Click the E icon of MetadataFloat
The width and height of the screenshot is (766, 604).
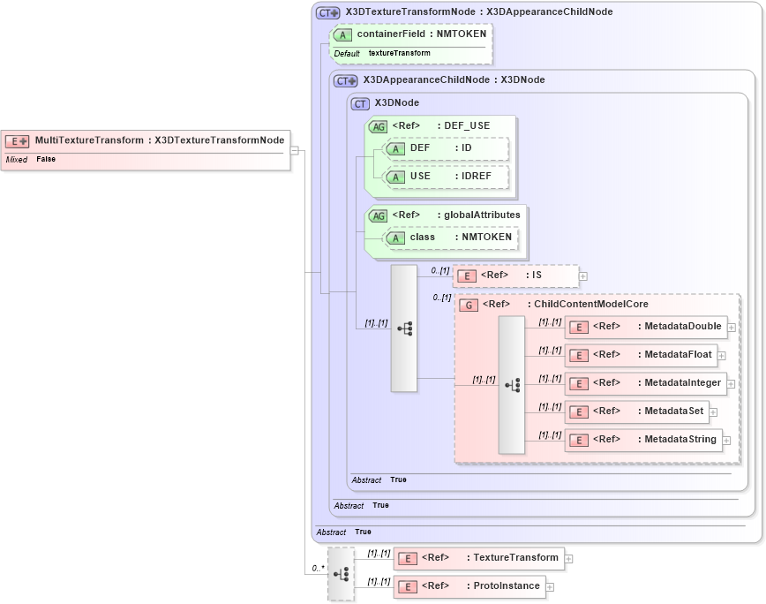coord(579,356)
